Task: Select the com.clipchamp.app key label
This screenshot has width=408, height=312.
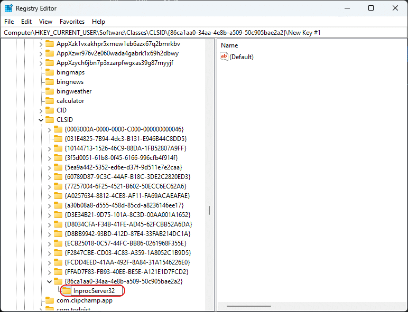Action: pyautogui.click(x=85, y=300)
